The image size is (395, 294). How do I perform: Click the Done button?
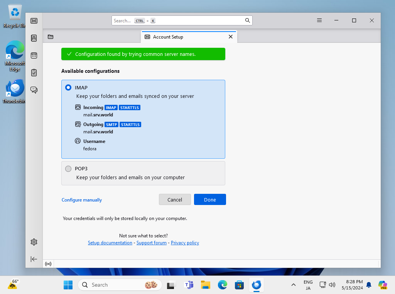(x=210, y=200)
